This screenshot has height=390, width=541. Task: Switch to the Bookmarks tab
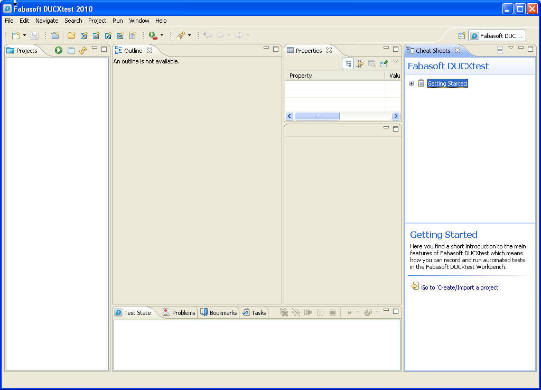click(218, 312)
